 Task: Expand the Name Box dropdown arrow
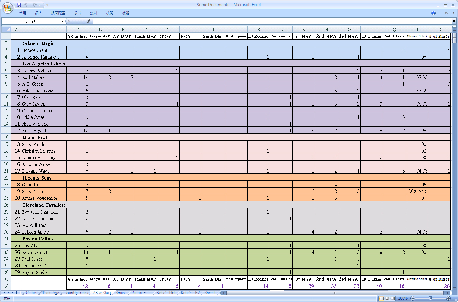pos(62,21)
